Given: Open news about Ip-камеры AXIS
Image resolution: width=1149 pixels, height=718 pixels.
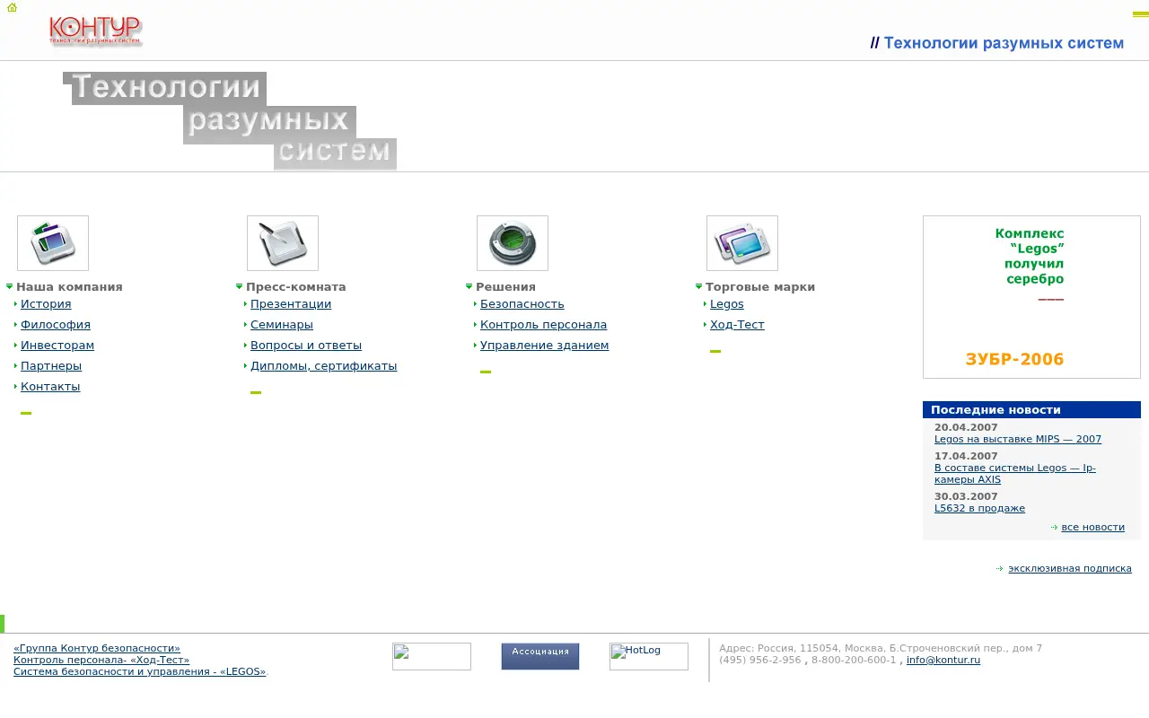Looking at the screenshot, I should (x=1015, y=474).
